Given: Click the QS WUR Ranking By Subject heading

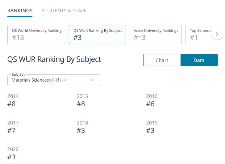Looking at the screenshot, I should (x=54, y=59).
